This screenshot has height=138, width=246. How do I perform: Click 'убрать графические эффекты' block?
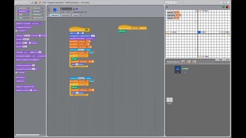(x=28, y=60)
